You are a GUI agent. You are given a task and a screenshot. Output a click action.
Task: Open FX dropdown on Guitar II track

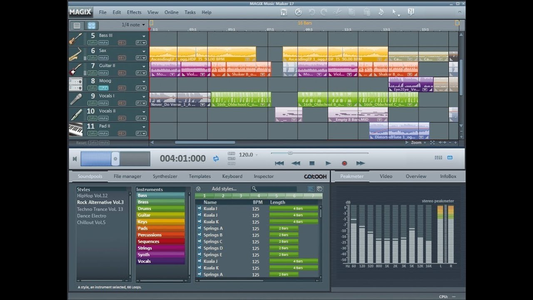click(x=141, y=73)
